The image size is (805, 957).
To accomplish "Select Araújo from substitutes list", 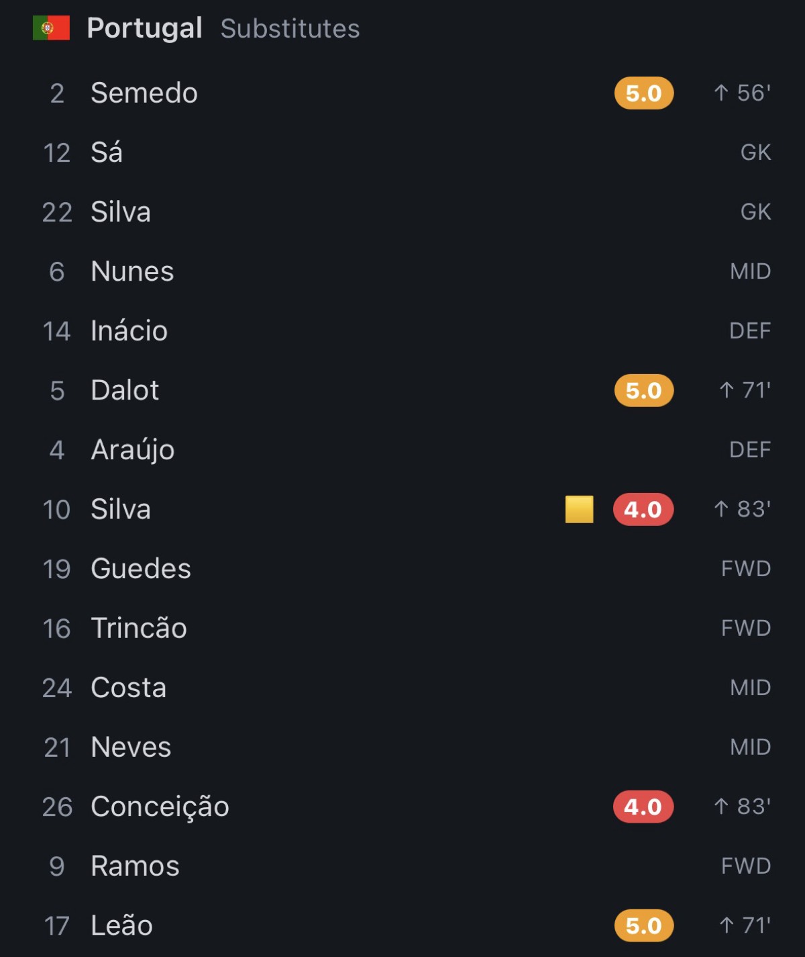I will pos(402,450).
